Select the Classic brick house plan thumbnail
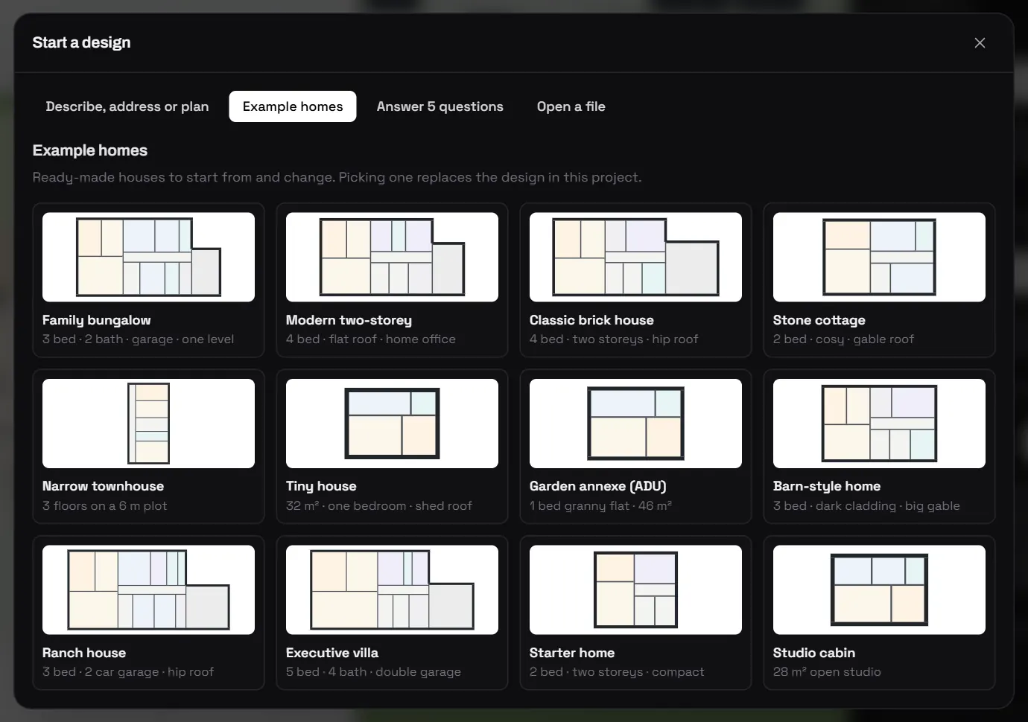Screen dimensions: 1028x722 click(x=635, y=257)
